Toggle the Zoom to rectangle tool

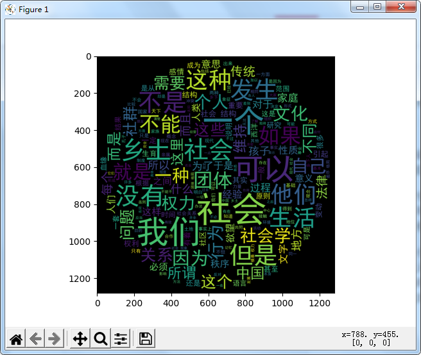point(101,338)
